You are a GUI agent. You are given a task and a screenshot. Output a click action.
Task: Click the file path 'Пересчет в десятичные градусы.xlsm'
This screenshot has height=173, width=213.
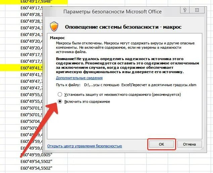pyautogui.click(x=164, y=85)
